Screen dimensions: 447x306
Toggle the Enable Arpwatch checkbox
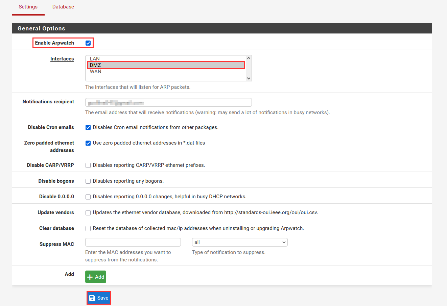[88, 43]
